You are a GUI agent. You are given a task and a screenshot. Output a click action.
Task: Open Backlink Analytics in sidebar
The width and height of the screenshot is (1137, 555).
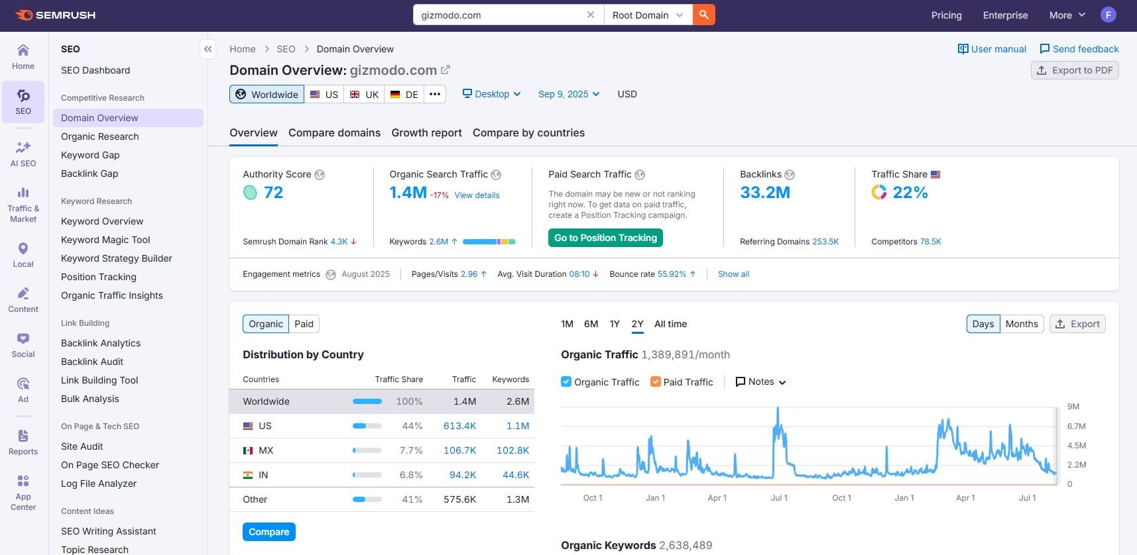[x=101, y=343]
